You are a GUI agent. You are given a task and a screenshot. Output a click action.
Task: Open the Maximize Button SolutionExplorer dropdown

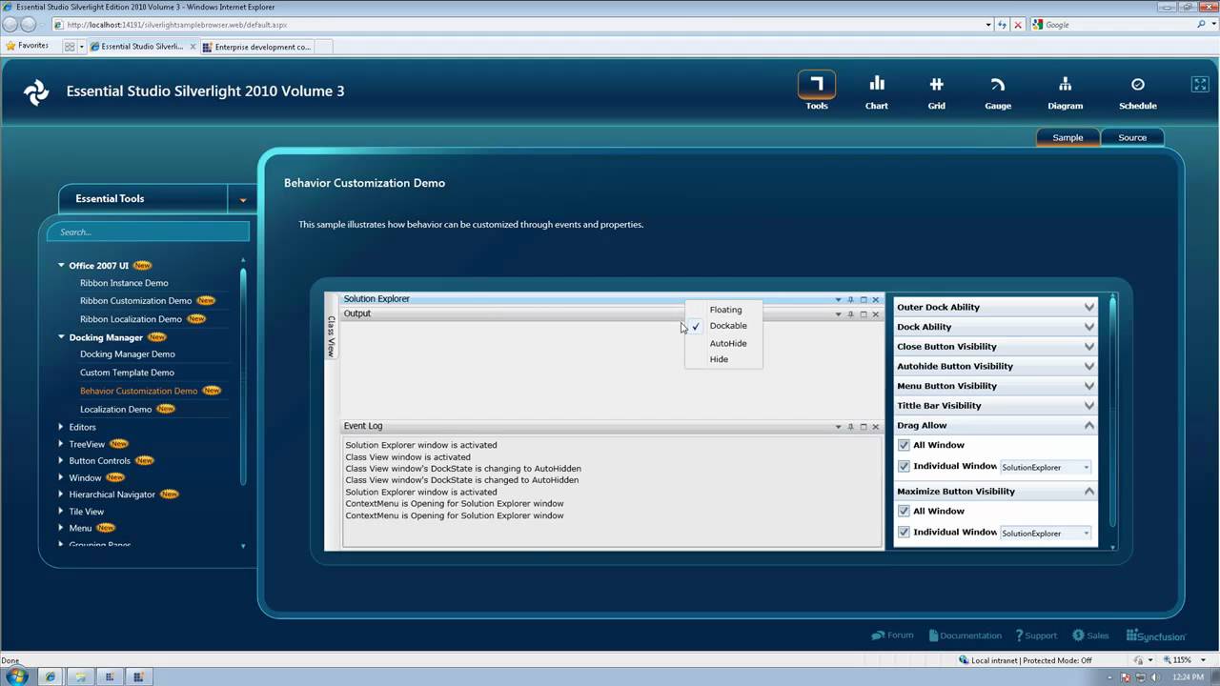1046,534
